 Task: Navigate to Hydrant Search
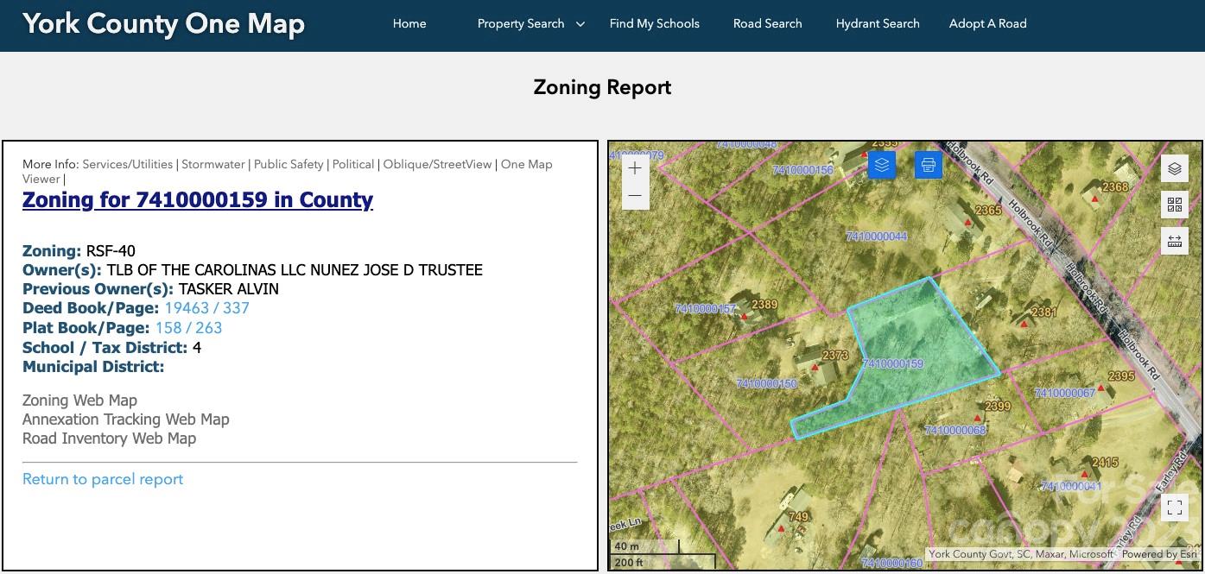coord(878,24)
